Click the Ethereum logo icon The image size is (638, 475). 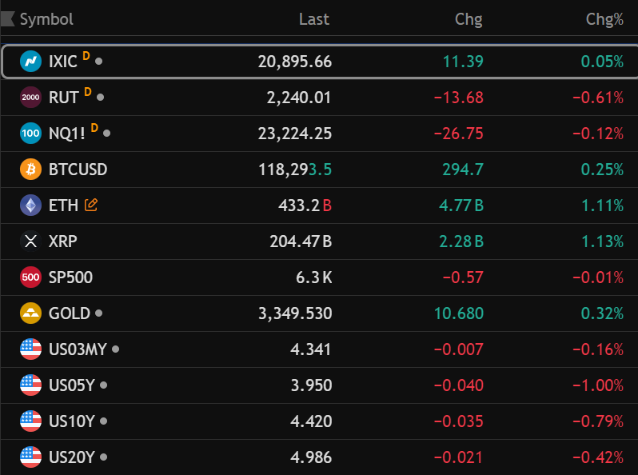[x=30, y=206]
